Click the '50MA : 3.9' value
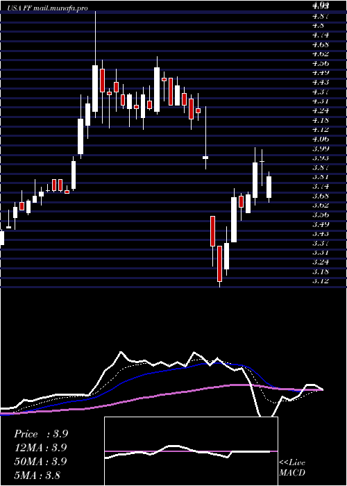Screen dimensions: 347x486 [x=41, y=461]
